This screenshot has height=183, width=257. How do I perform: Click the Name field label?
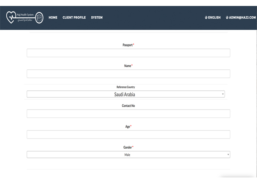pyautogui.click(x=128, y=66)
